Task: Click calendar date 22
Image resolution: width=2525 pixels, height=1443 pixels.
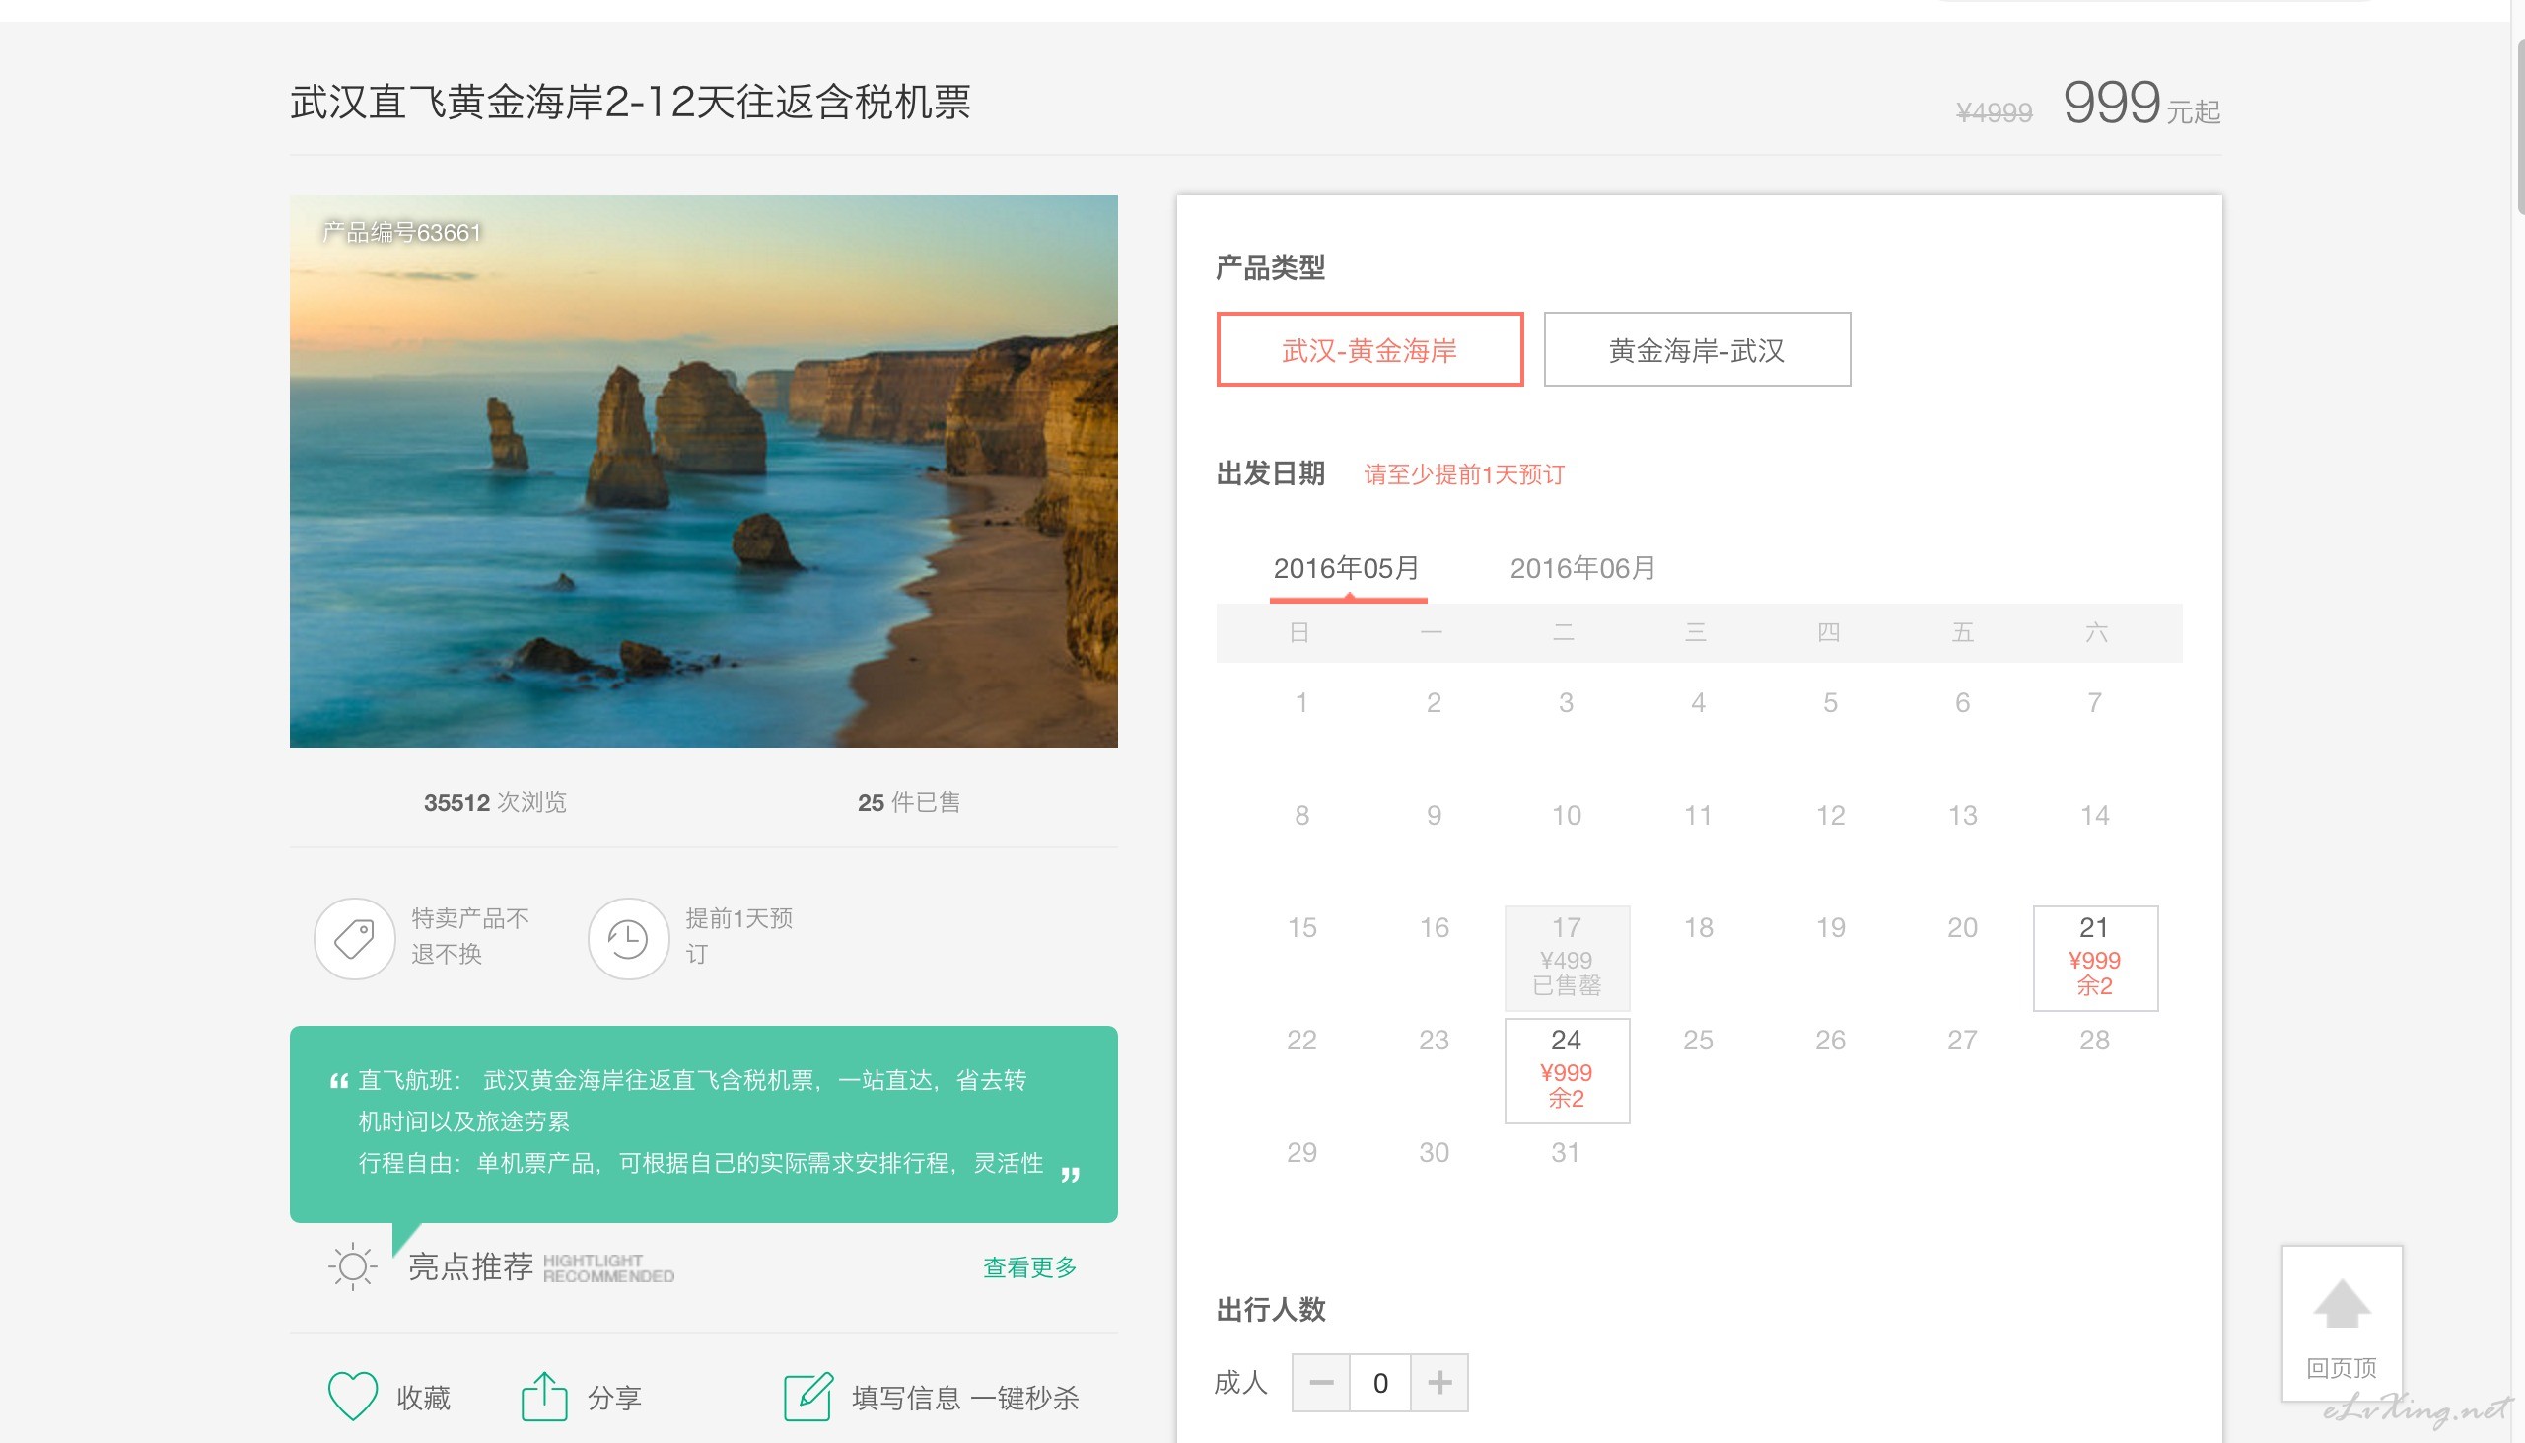Action: (x=1301, y=1040)
